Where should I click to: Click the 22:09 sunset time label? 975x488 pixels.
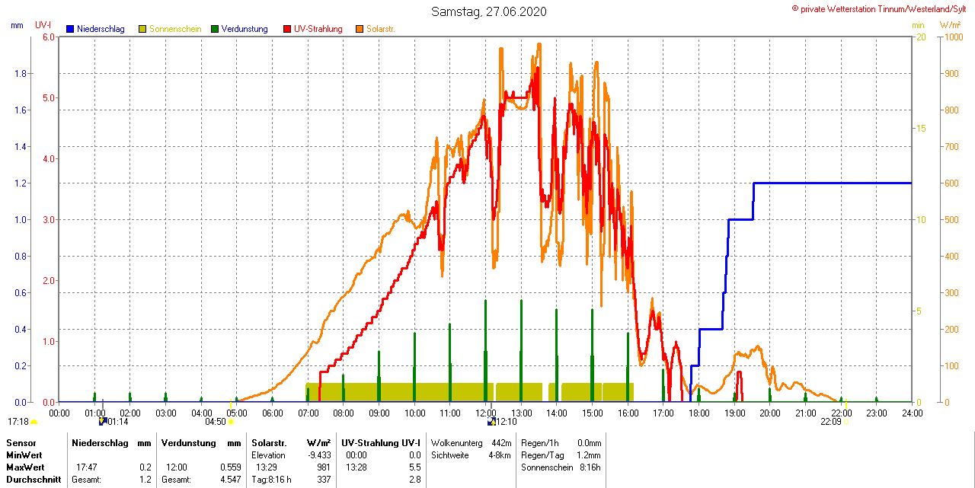point(831,422)
